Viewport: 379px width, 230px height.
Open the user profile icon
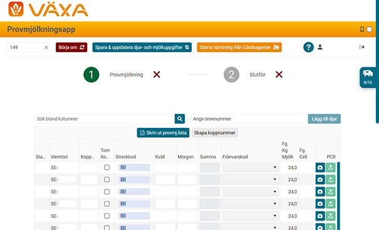[320, 47]
